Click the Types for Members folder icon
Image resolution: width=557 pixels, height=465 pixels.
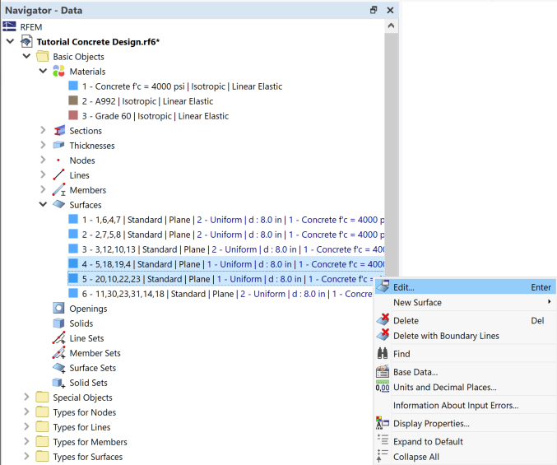click(x=43, y=442)
